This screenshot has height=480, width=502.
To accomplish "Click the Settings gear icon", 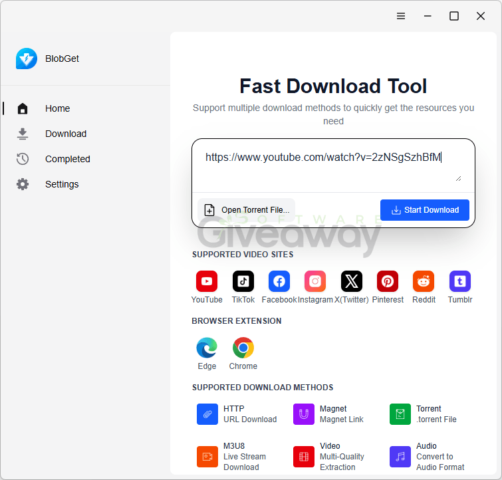I will click(23, 184).
